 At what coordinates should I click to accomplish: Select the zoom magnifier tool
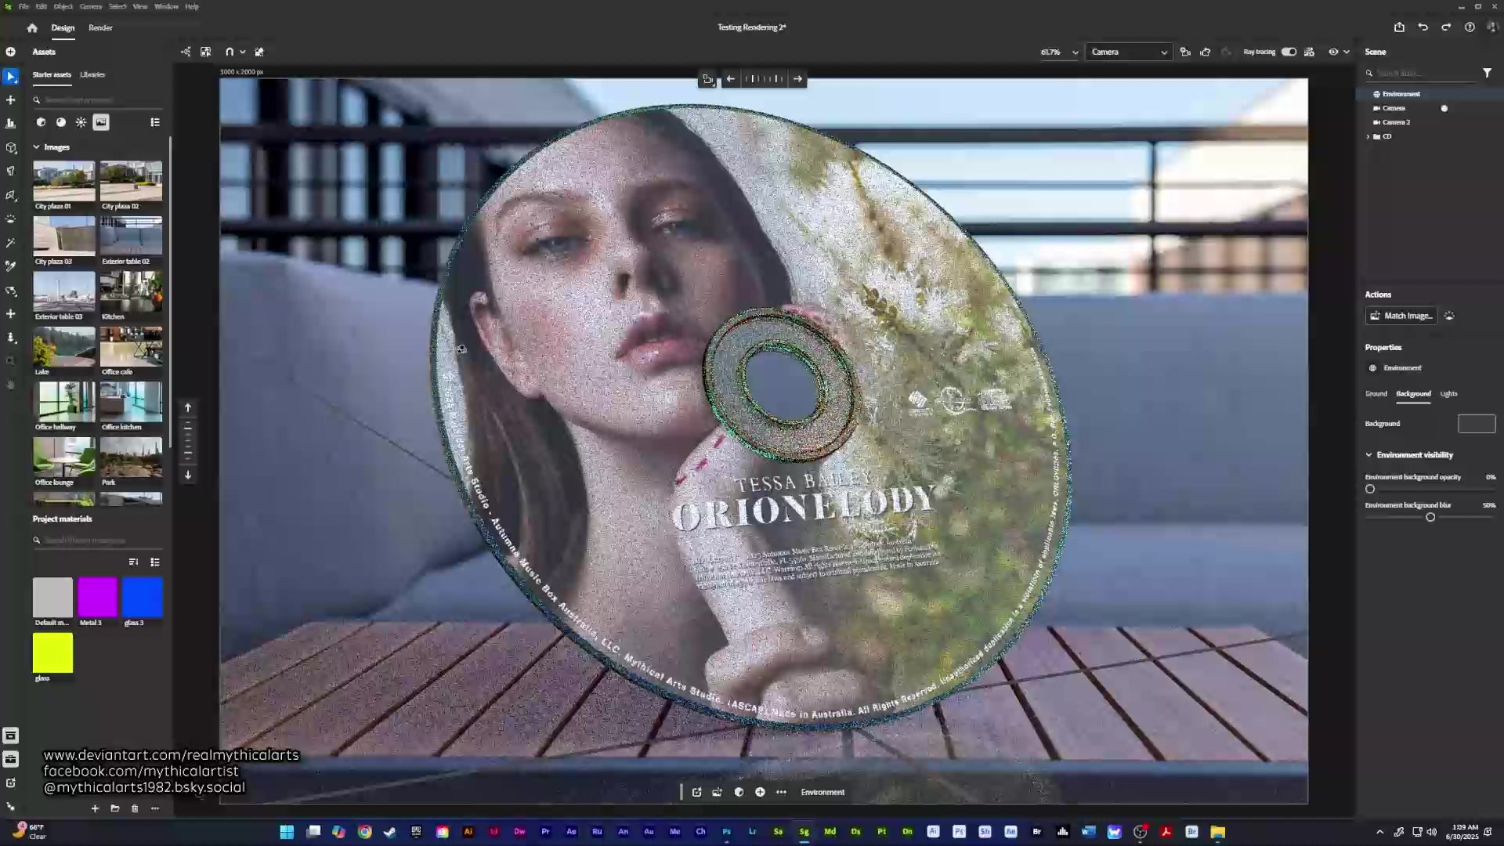point(11,361)
